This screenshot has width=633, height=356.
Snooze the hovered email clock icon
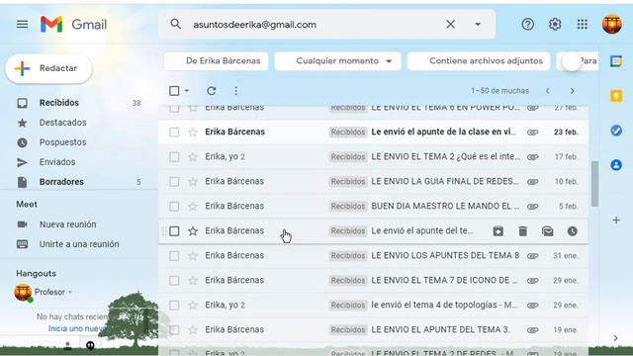(572, 230)
